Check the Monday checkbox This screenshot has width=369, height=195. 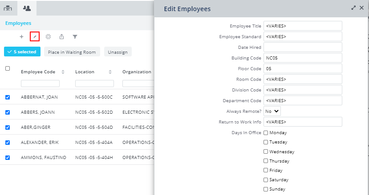point(266,133)
